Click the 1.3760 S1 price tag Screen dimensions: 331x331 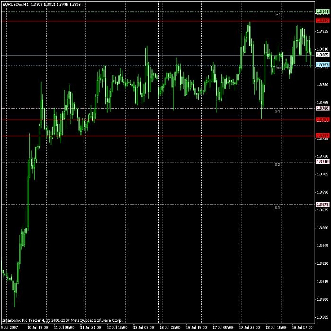coord(323,108)
